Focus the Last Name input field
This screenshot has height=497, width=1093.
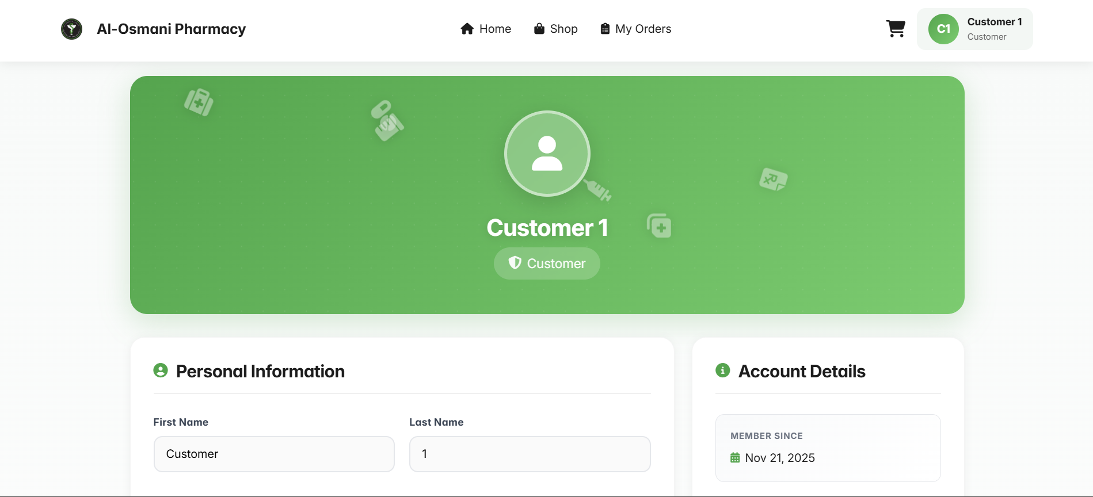(530, 454)
